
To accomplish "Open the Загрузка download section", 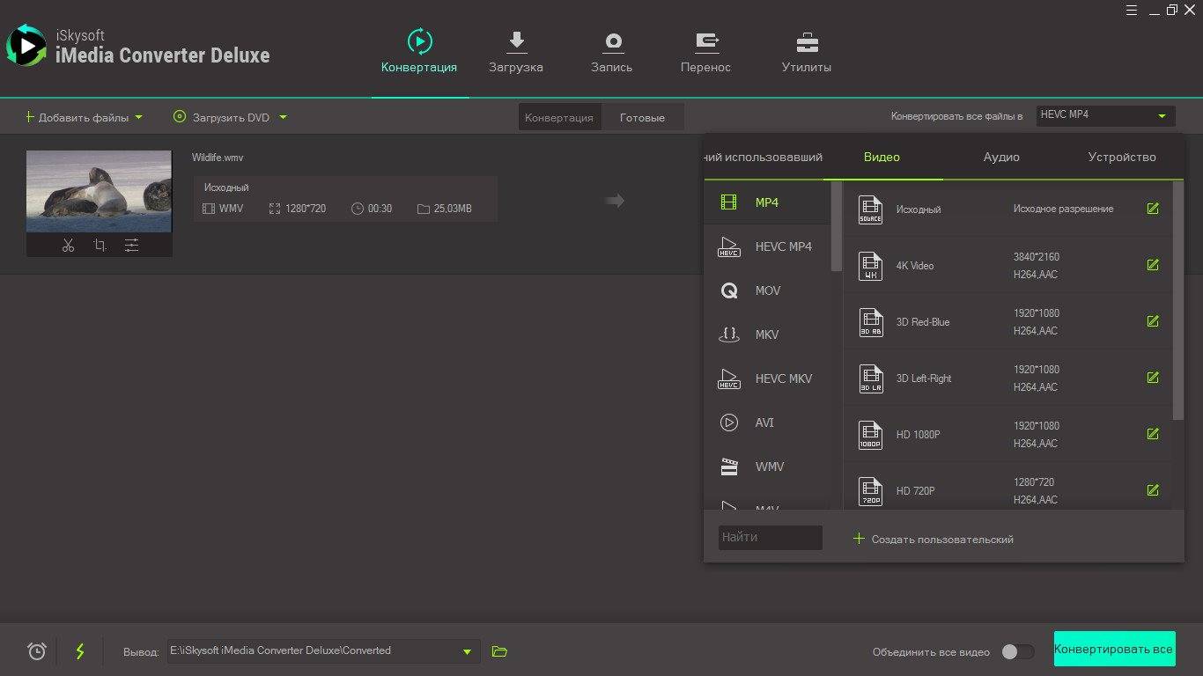I will [516, 51].
